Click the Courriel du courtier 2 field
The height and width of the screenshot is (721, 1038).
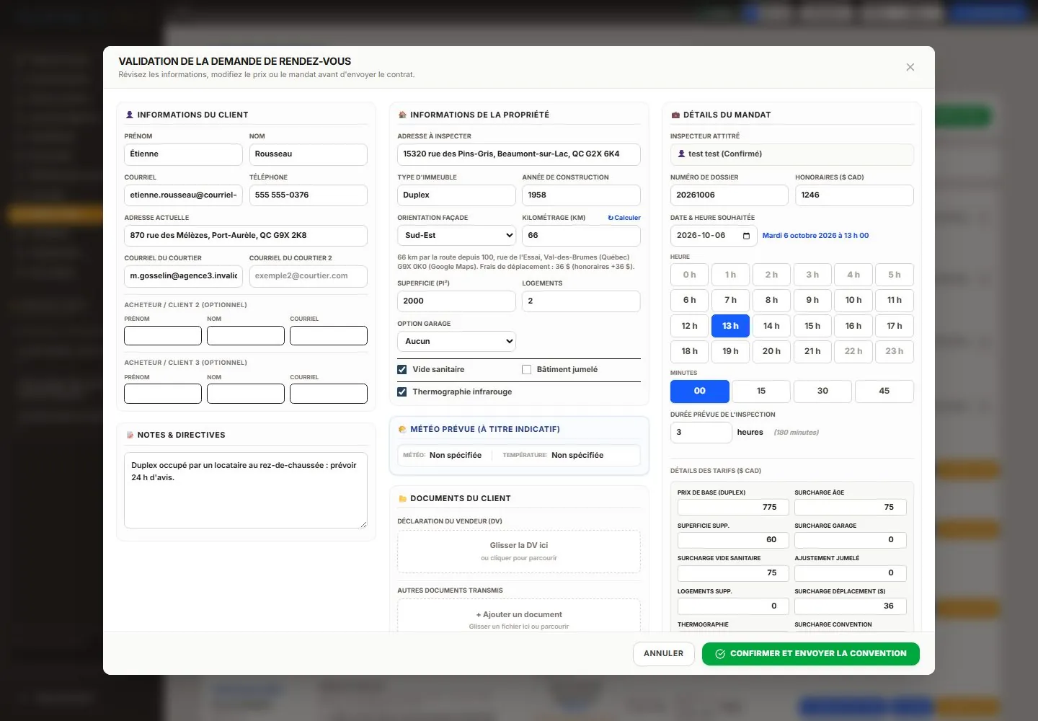[309, 276]
